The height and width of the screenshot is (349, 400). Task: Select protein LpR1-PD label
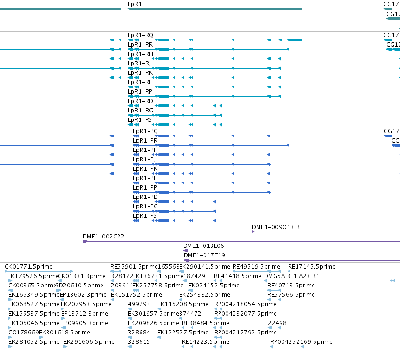145,197
